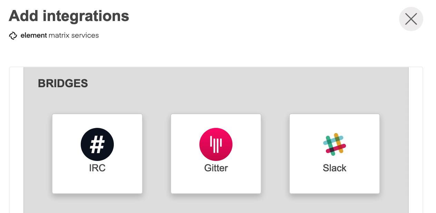Click empty space below IRC label in card

click(x=97, y=183)
